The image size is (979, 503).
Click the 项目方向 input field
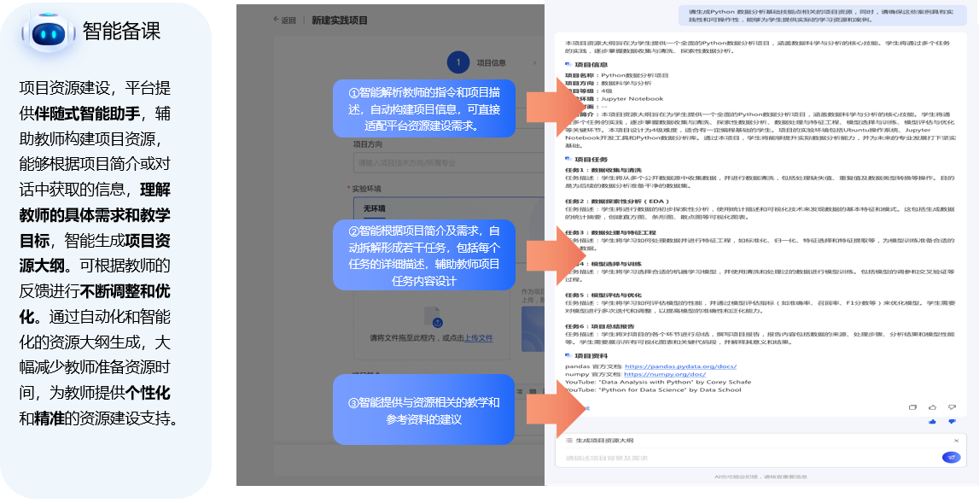point(448,162)
